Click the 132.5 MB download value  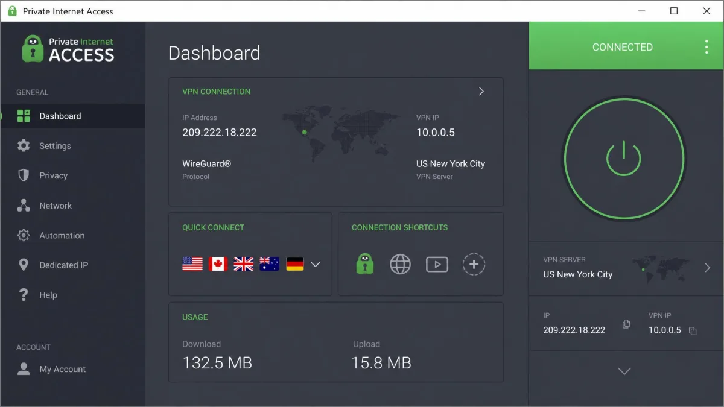pos(217,362)
